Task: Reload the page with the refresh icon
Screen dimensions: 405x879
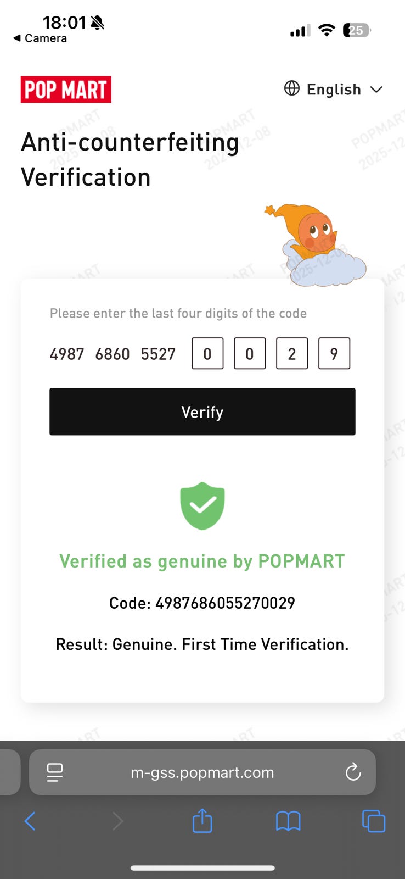Action: [353, 772]
